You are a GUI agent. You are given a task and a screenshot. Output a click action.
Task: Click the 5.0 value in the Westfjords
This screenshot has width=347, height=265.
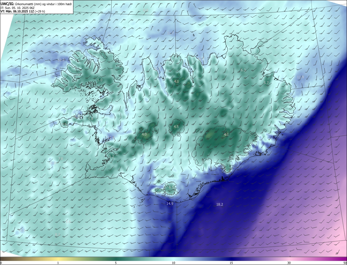pos(100,80)
